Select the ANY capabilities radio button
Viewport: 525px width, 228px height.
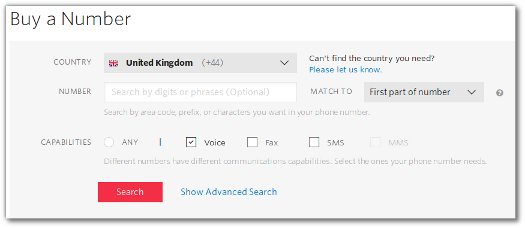(109, 142)
